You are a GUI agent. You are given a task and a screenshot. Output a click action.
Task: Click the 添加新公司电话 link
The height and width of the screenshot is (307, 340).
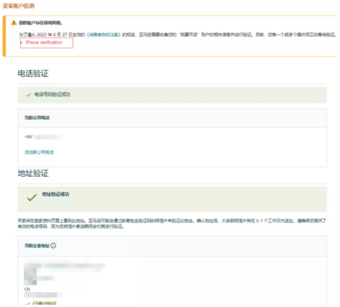(x=39, y=152)
